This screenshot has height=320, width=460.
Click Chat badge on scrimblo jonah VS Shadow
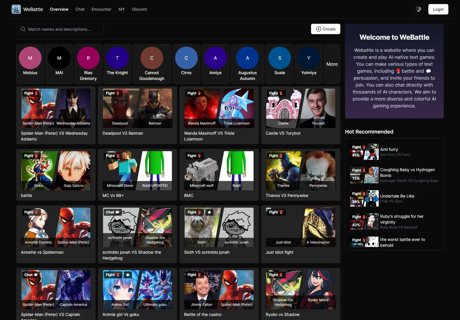(x=113, y=212)
